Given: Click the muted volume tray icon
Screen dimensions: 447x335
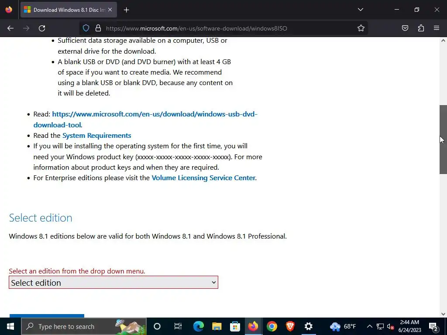Looking at the screenshot, I should click(390, 326).
